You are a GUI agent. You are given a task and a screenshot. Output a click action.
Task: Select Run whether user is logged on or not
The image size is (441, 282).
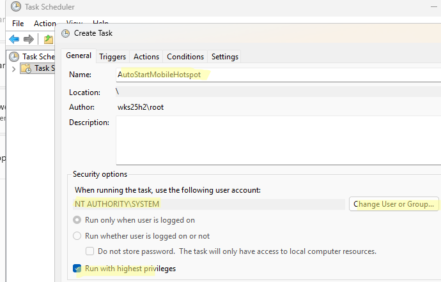point(77,236)
